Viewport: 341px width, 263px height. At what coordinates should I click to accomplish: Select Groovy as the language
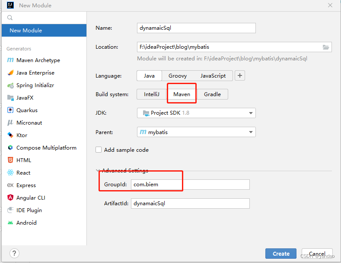178,76
